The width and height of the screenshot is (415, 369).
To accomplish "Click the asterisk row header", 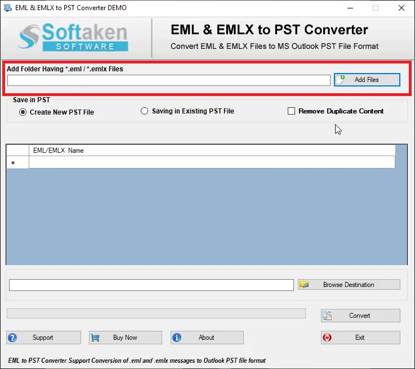I will [17, 162].
